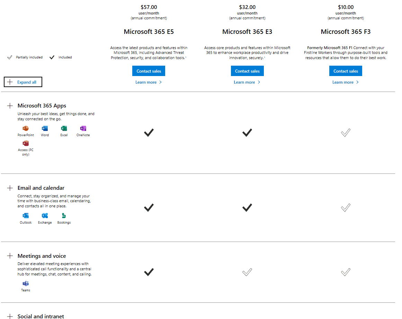Image resolution: width=402 pixels, height=319 pixels.
Task: Select the Outlook icon under Email and calendar
Action: [25, 215]
